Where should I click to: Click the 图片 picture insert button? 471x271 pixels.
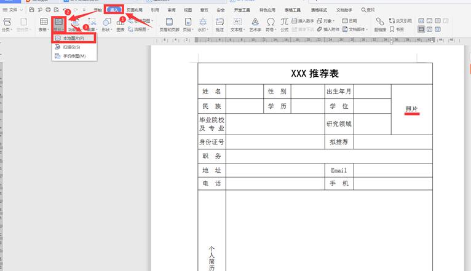click(58, 24)
